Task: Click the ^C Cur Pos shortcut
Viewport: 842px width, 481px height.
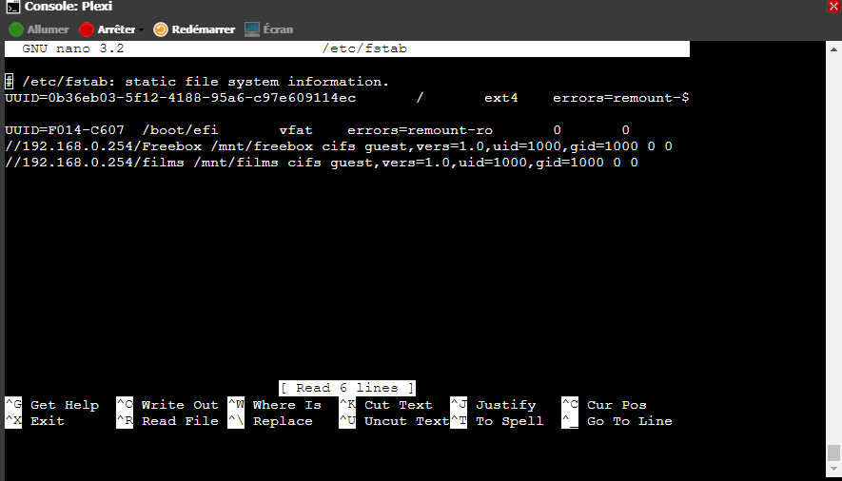Action: tap(604, 405)
